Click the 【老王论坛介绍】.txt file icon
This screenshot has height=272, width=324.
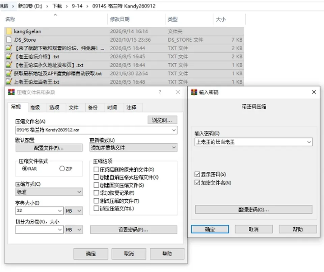9,56
